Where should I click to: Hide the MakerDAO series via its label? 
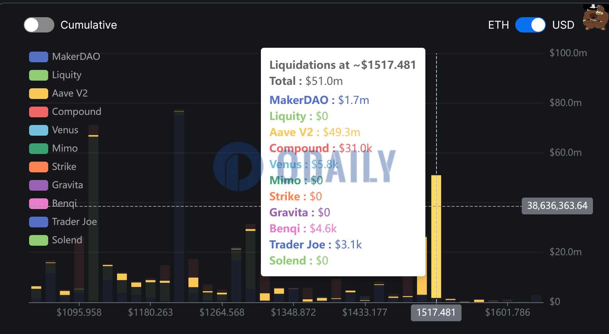76,57
